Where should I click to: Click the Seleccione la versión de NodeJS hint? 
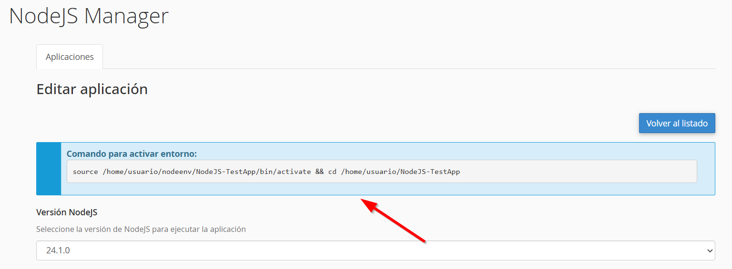[x=141, y=229]
